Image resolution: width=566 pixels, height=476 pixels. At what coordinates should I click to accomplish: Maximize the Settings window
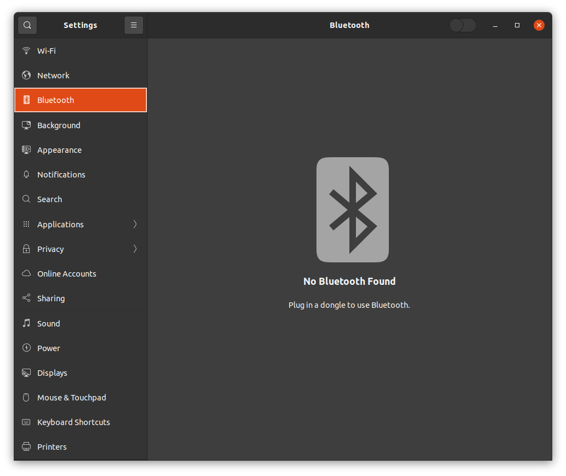517,25
